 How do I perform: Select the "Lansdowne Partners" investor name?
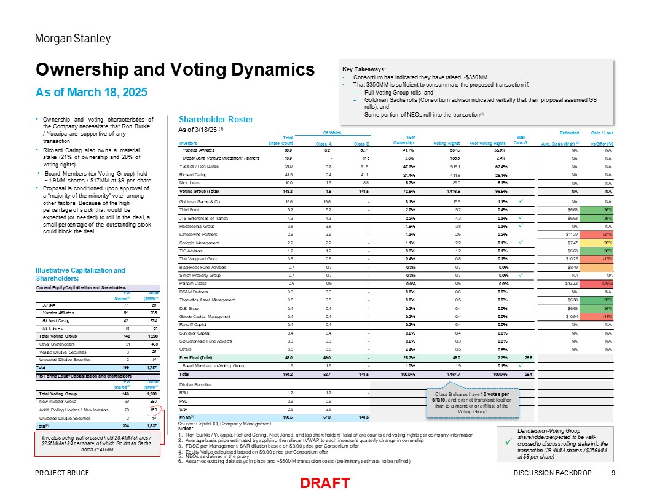pos(198,235)
